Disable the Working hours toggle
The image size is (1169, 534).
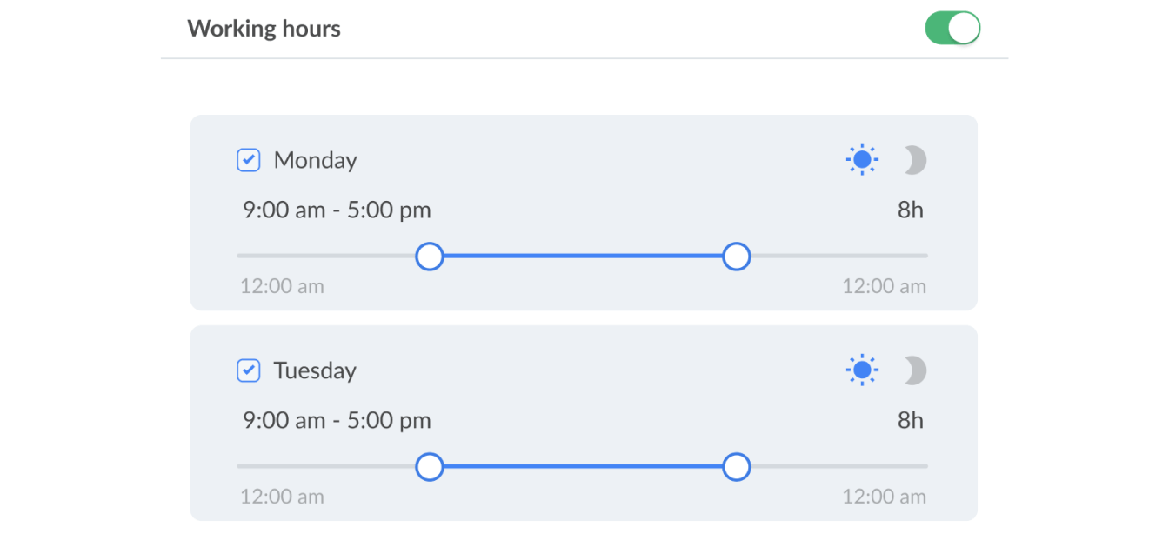[x=952, y=27]
